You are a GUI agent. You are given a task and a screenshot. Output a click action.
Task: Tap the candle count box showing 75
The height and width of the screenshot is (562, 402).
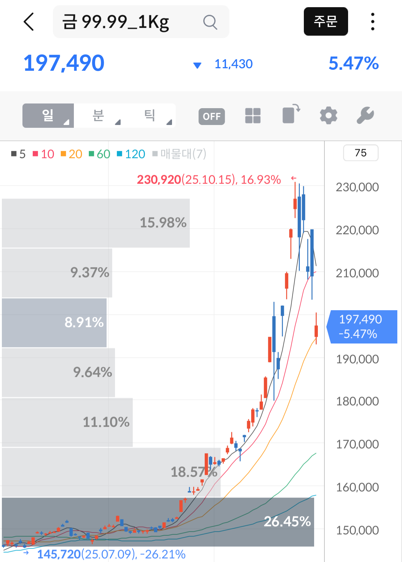point(361,153)
